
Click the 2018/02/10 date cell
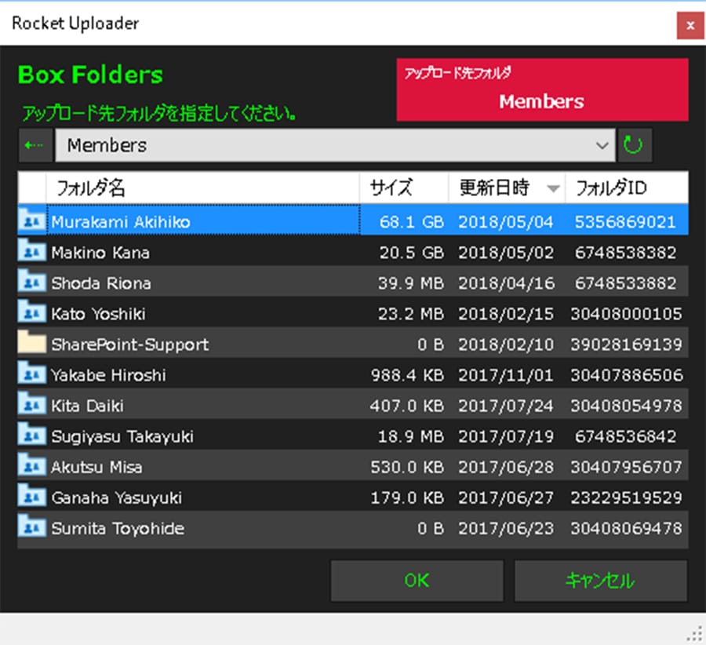point(506,344)
